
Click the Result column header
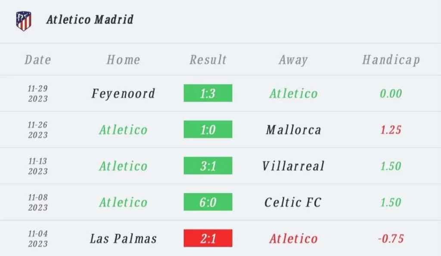208,59
